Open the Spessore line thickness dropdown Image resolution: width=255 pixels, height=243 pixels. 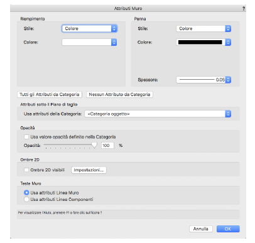tap(203, 80)
